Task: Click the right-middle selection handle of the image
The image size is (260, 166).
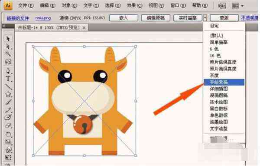Action: coord(136,101)
